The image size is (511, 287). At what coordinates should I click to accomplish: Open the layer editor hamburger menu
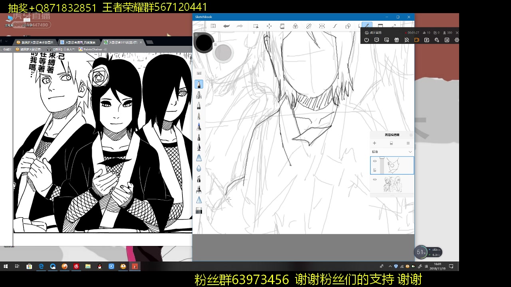pyautogui.click(x=408, y=143)
